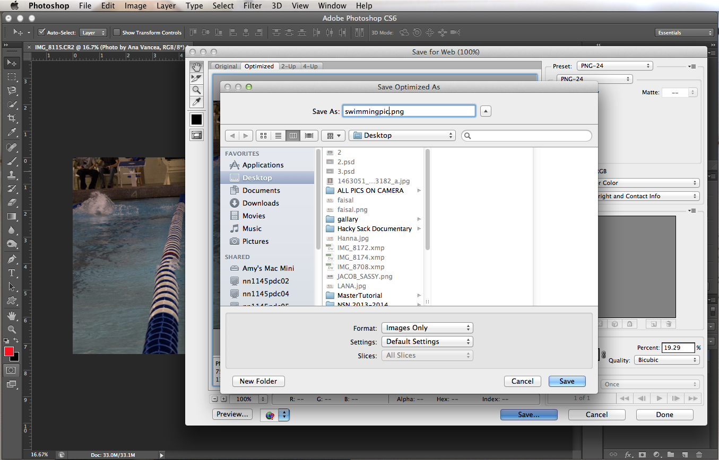This screenshot has width=719, height=460.
Task: Switch file browser to list view
Action: [278, 136]
